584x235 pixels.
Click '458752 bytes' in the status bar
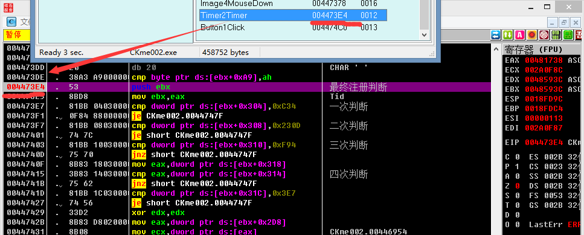[x=225, y=53]
